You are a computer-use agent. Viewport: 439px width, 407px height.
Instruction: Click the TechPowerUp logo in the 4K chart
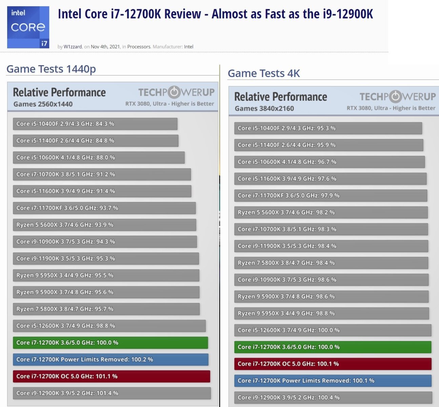click(398, 97)
